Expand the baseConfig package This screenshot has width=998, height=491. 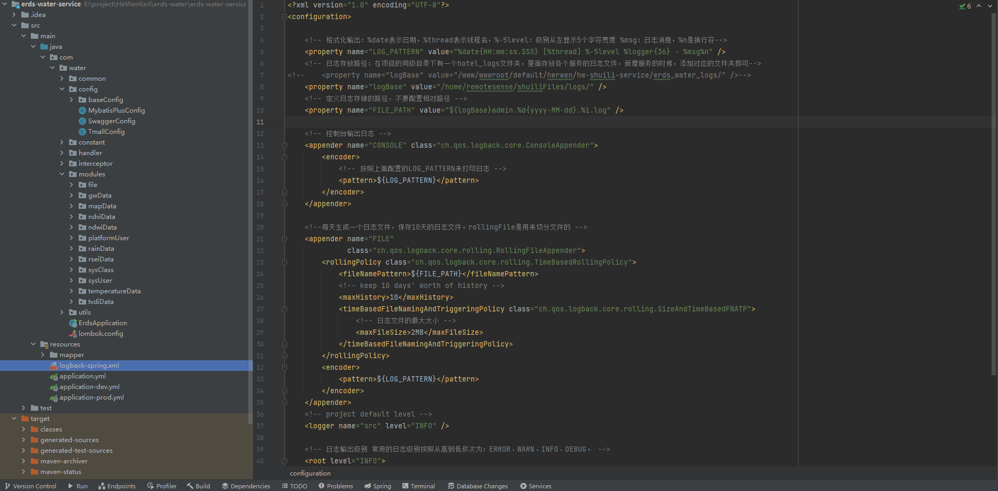(72, 100)
